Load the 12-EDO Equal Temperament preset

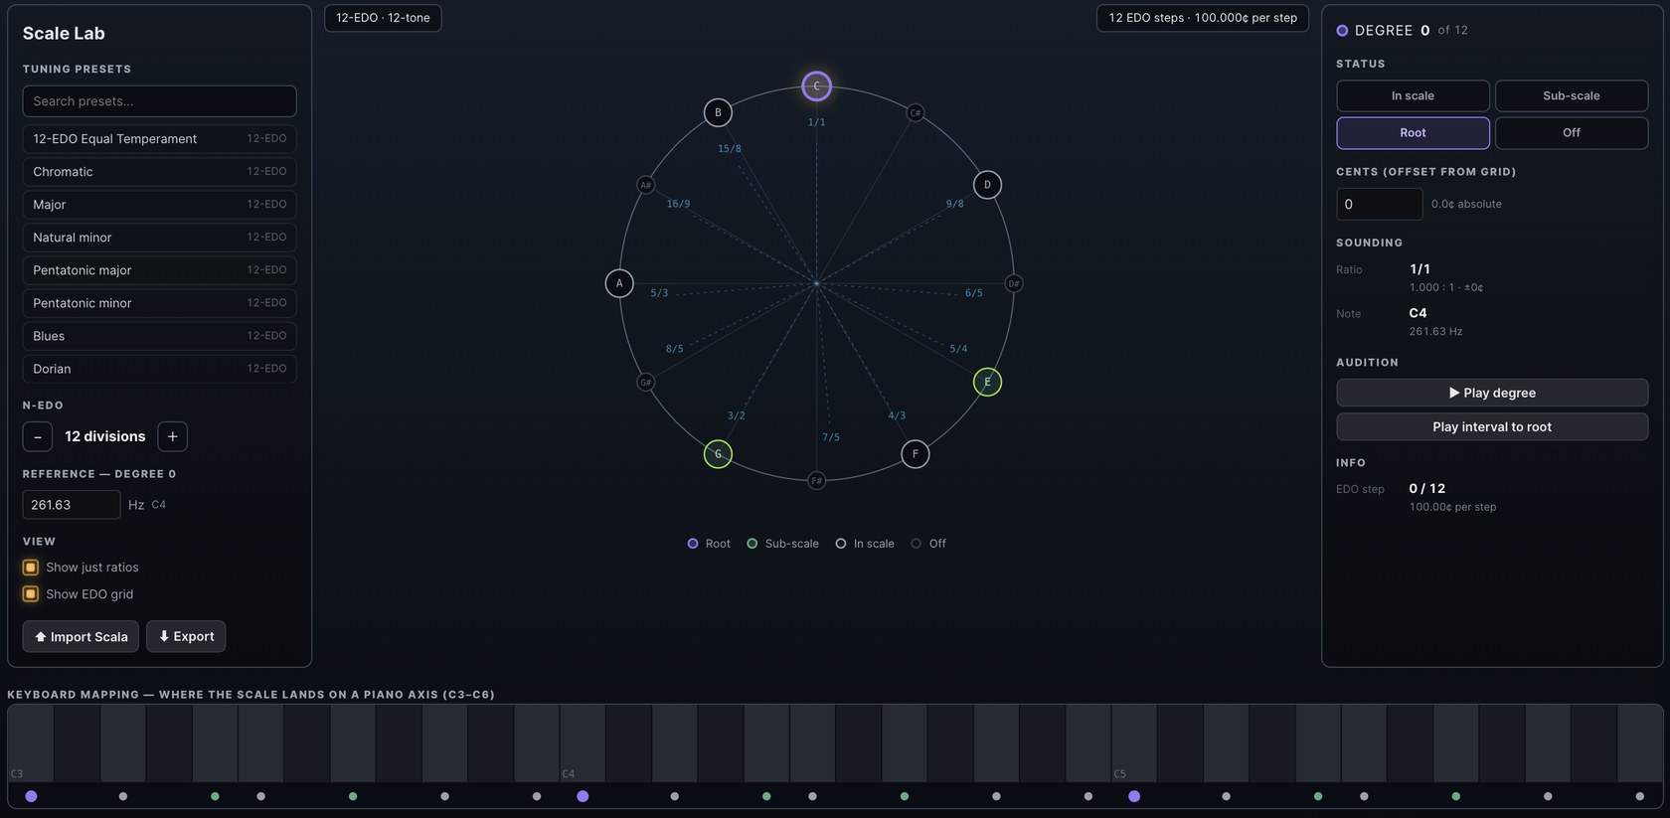159,139
